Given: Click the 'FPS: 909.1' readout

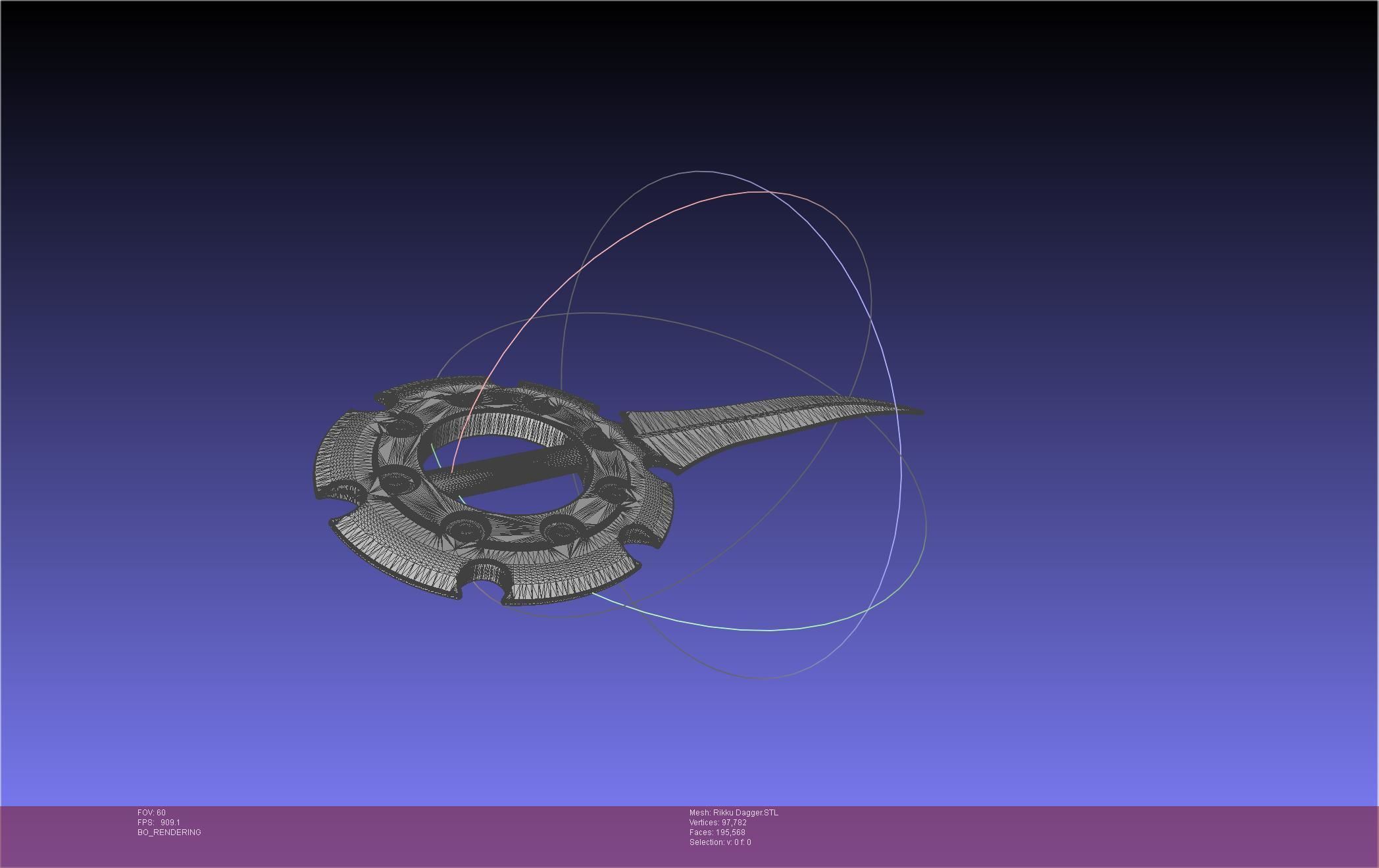Looking at the screenshot, I should [159, 823].
